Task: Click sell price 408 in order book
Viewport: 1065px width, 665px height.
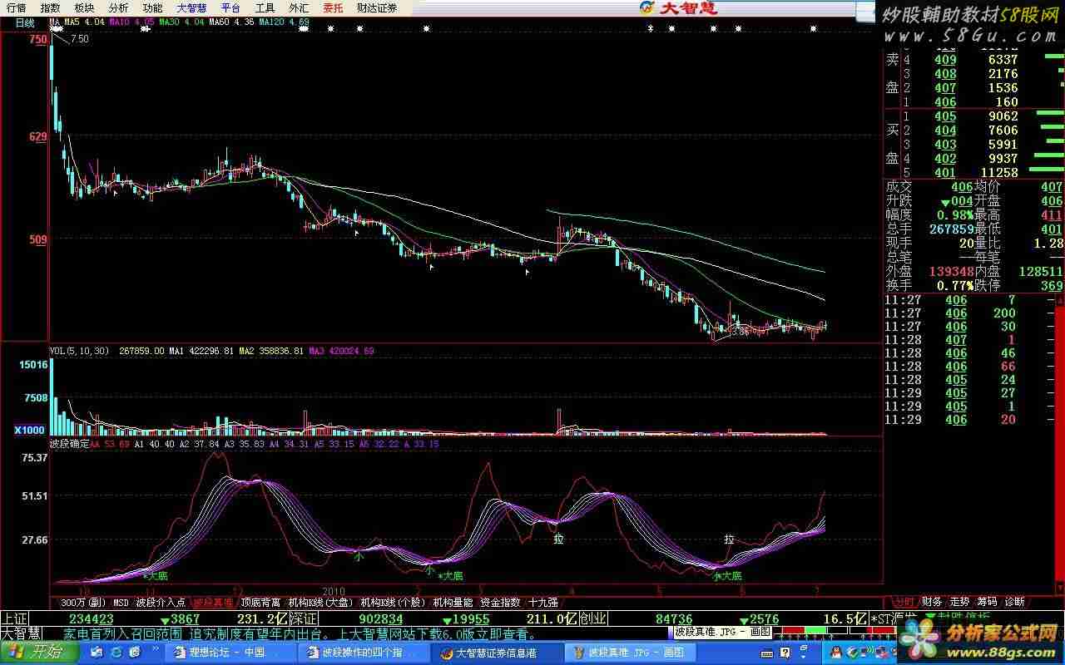Action: [945, 74]
